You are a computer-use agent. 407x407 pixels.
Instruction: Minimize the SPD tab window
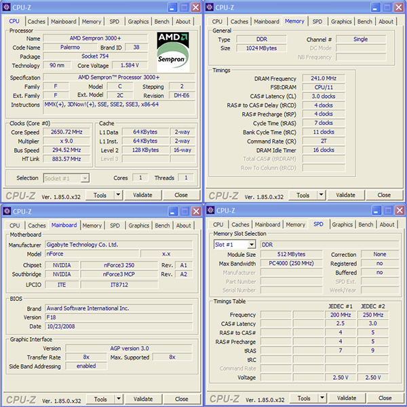click(376, 211)
